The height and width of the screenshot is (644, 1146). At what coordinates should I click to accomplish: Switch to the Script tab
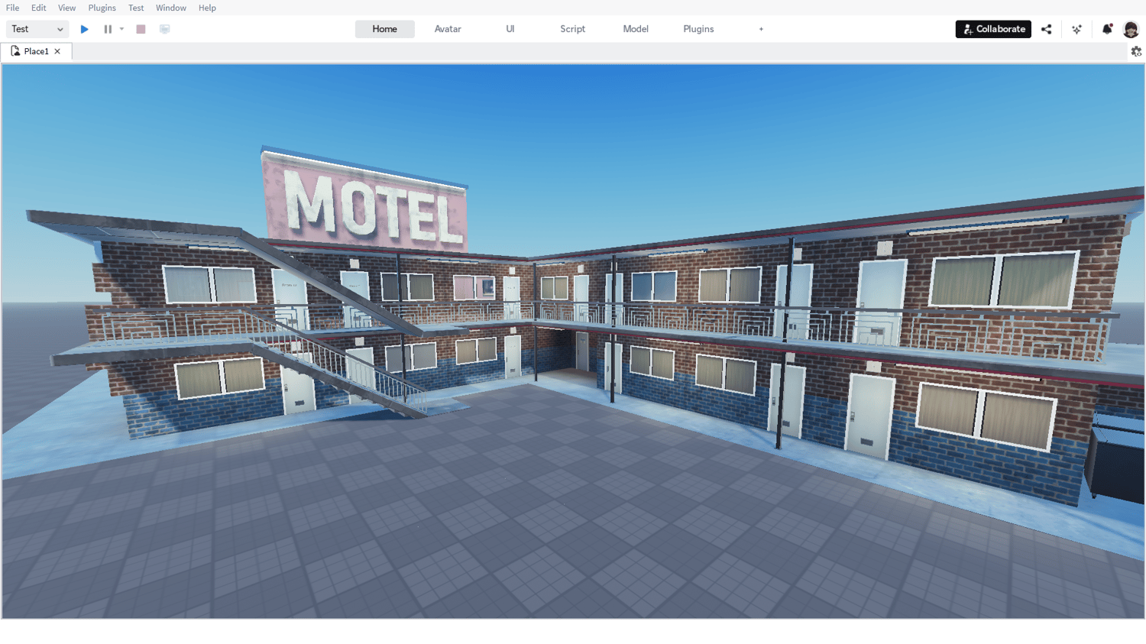click(x=572, y=28)
